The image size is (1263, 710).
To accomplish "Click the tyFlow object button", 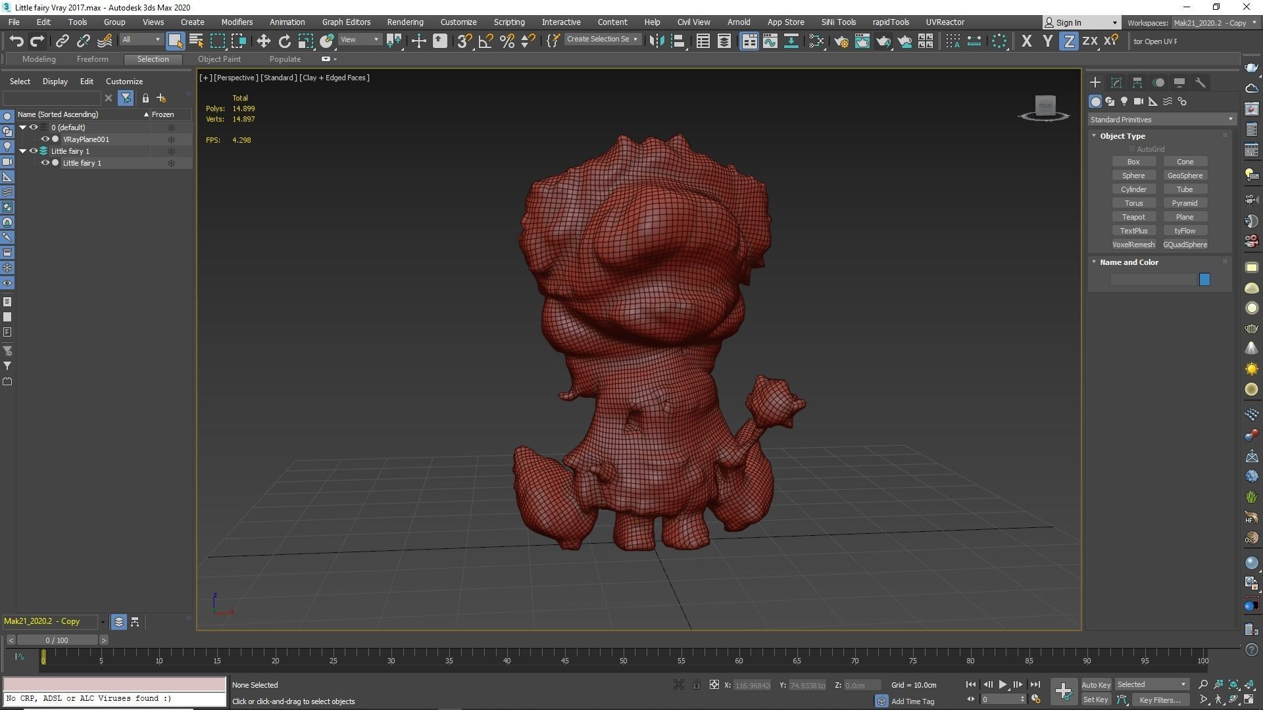I will [1185, 231].
